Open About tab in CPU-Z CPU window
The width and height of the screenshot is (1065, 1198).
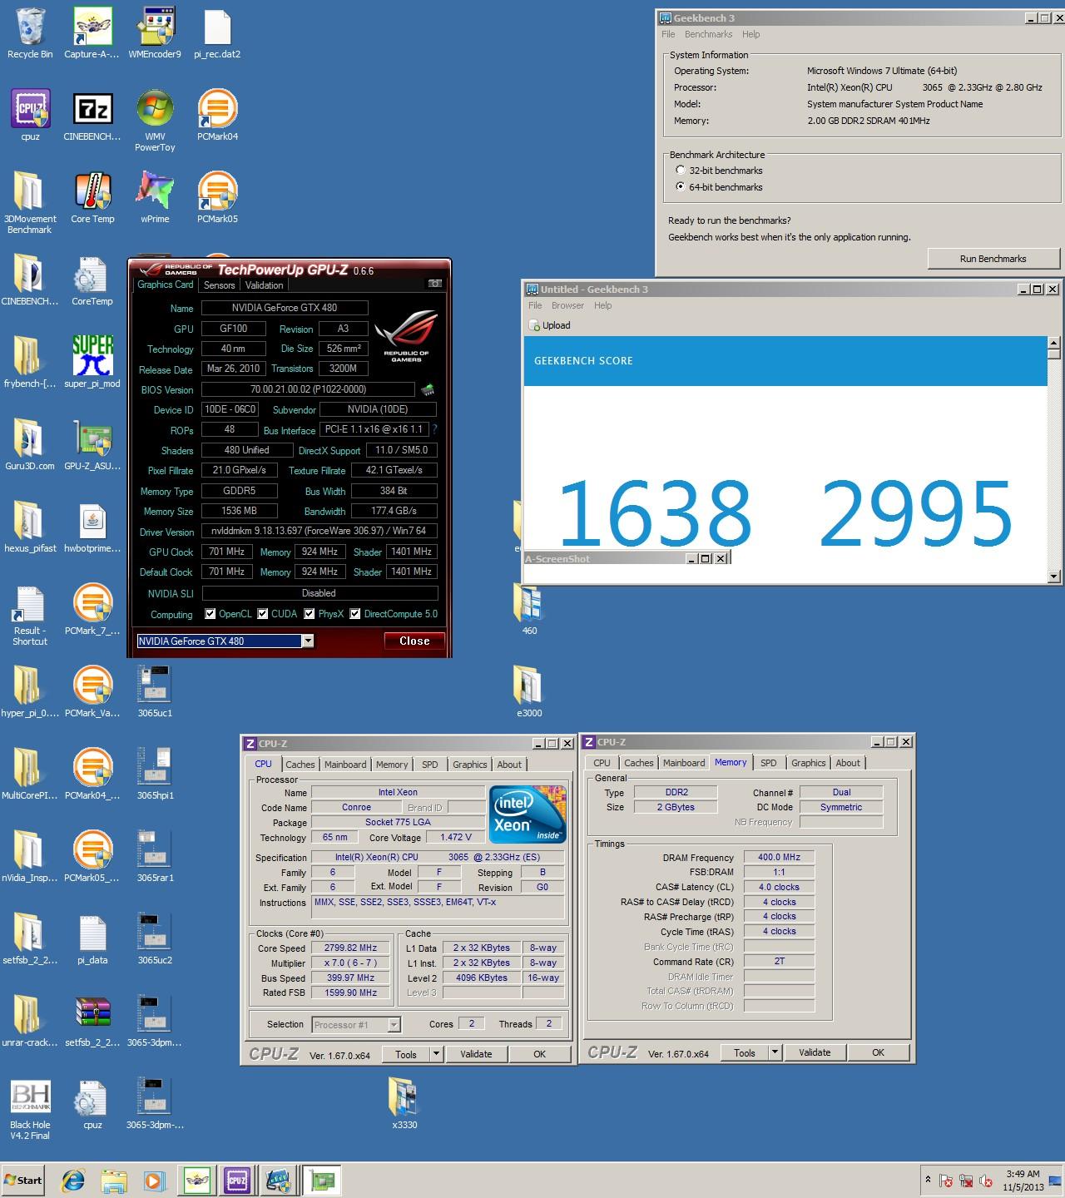pyautogui.click(x=509, y=765)
